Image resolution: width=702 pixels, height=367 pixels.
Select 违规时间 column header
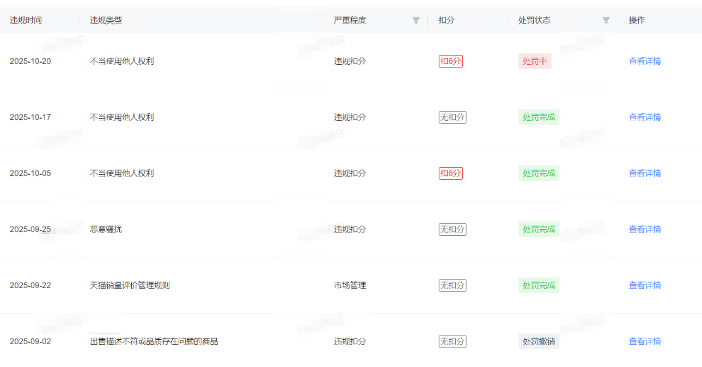26,21
